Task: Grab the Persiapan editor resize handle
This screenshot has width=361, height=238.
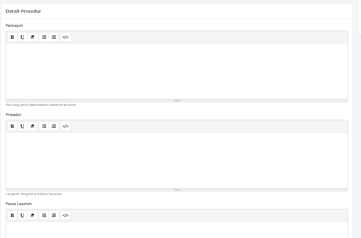Action: [177, 100]
